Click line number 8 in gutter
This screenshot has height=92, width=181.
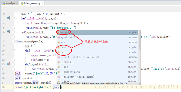click(4, 41)
